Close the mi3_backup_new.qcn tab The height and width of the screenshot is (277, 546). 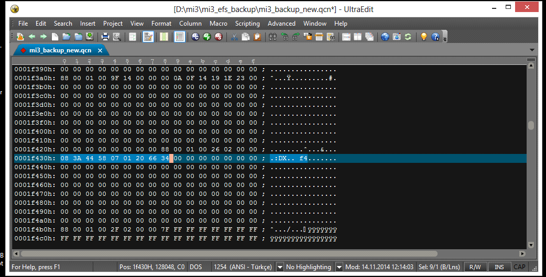point(100,50)
